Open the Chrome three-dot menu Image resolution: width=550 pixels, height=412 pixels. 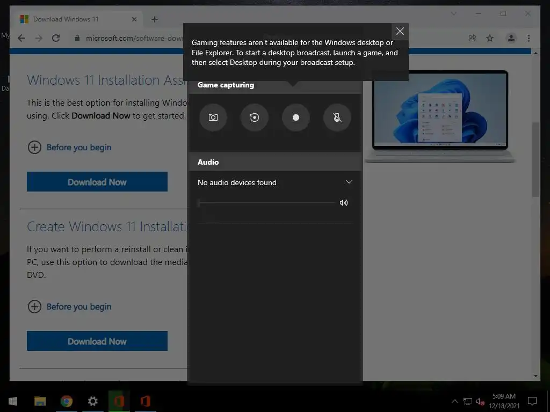point(529,38)
